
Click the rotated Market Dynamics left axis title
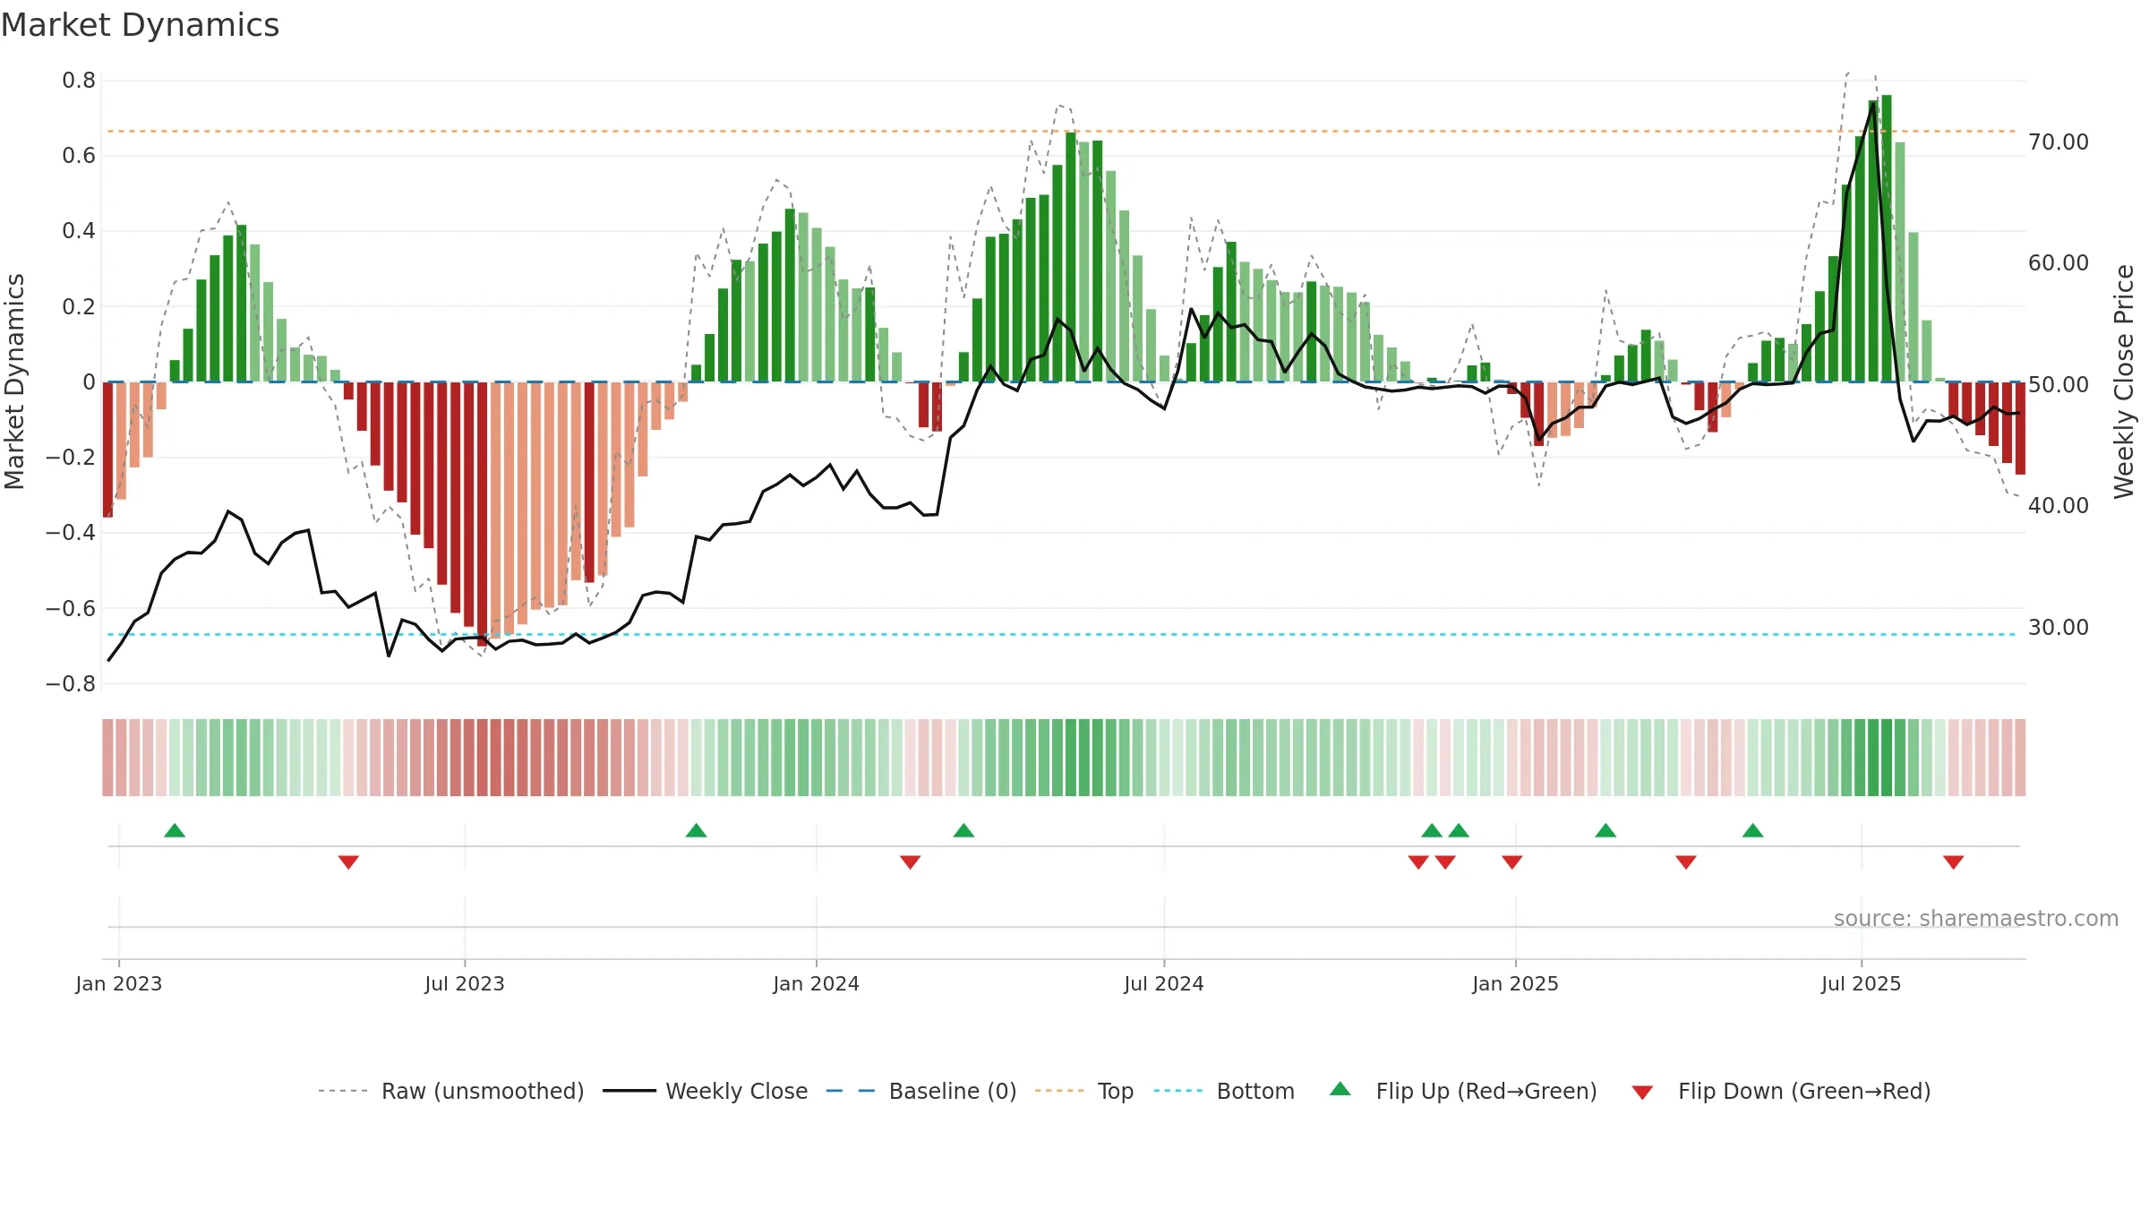[x=14, y=382]
